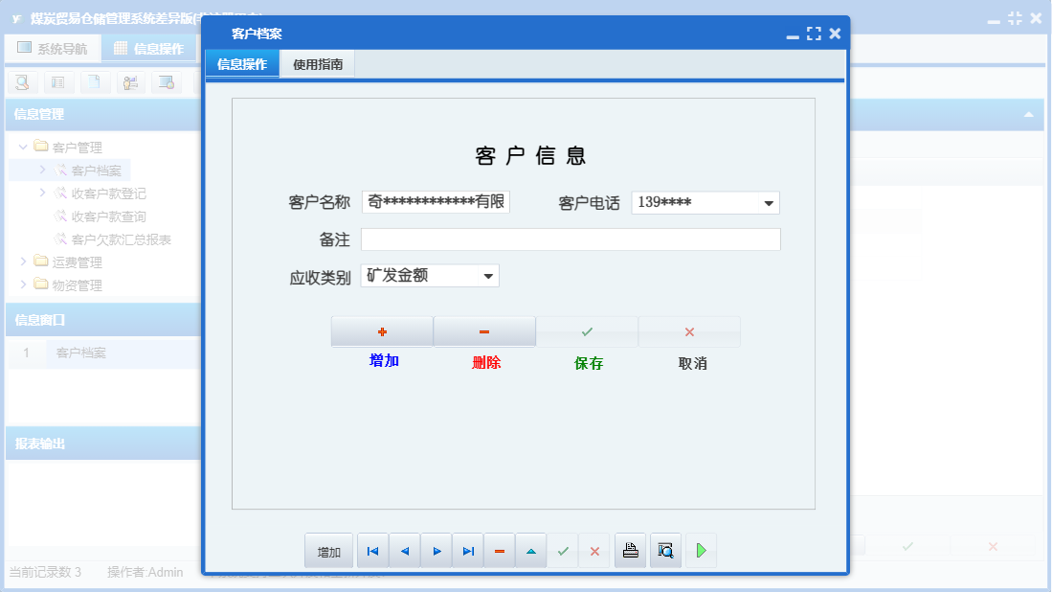
Task: Click the green checkmark post icon in navigator
Action: coord(563,550)
